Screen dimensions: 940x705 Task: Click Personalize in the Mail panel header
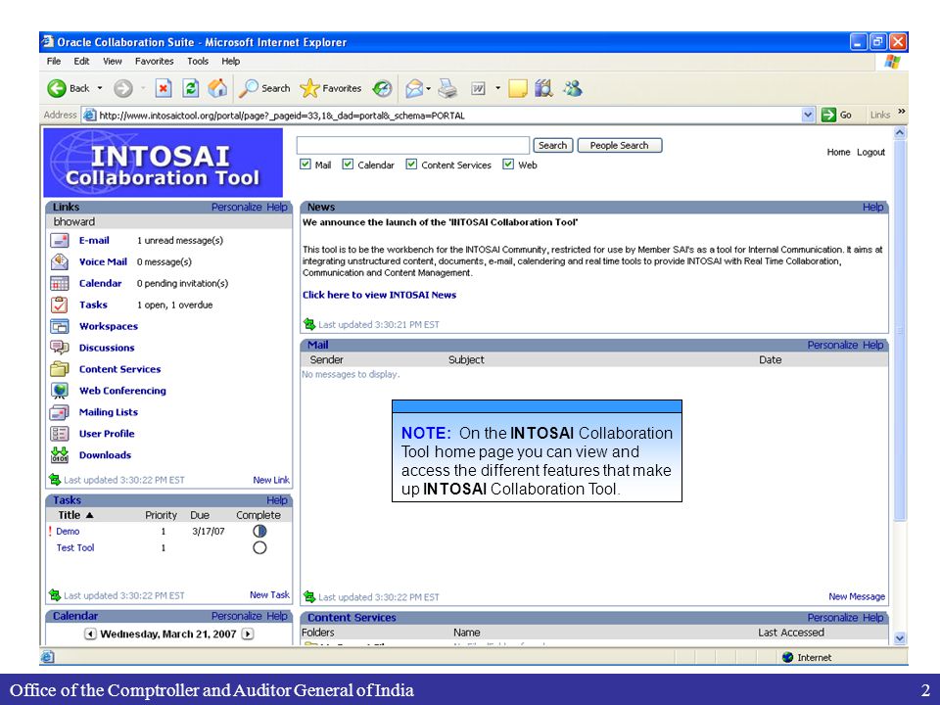[x=832, y=345]
